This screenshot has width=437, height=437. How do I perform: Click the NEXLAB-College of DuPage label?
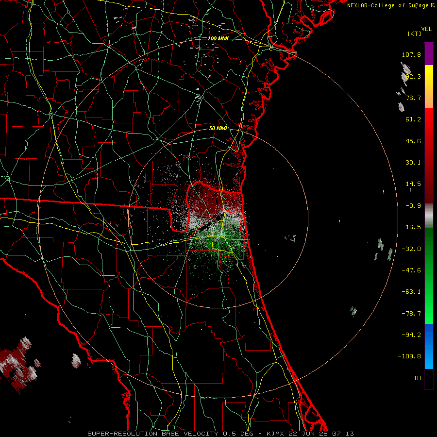[x=387, y=5]
